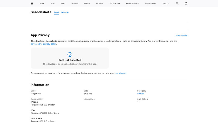Screen dimensions: 218x122
Task: Open the search magnifier icon
Action: 177,3
